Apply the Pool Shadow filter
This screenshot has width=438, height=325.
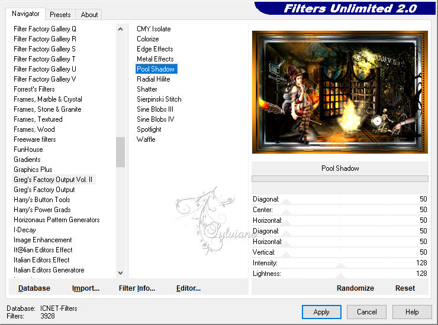[321, 311]
